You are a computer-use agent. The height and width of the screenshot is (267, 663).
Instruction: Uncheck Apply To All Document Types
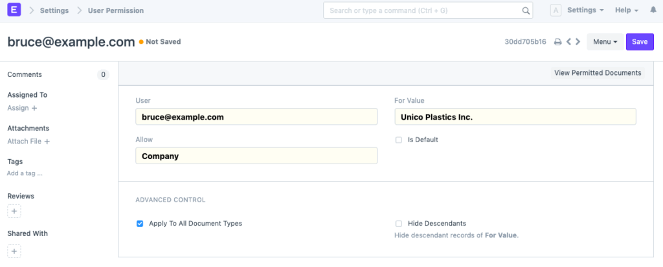(x=140, y=224)
